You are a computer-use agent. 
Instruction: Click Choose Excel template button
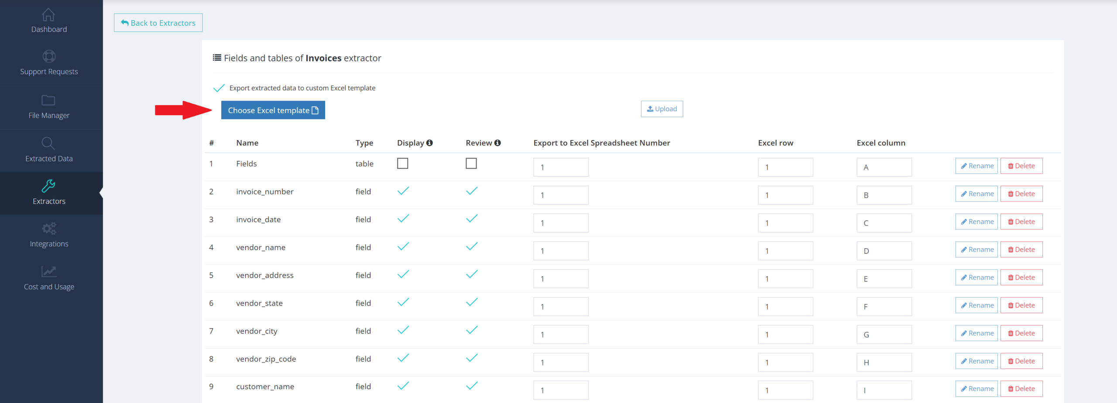pyautogui.click(x=273, y=110)
